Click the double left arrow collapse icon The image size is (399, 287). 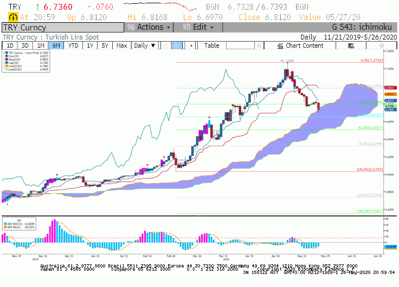[259, 45]
